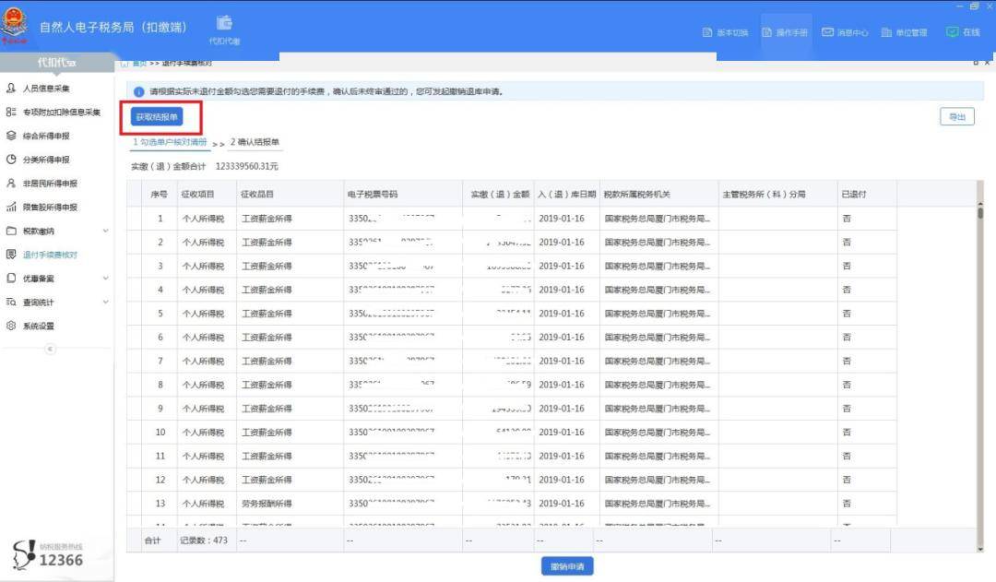This screenshot has height=582, width=996.
Task: Click the scrollbar down arrow of table
Action: (x=980, y=549)
